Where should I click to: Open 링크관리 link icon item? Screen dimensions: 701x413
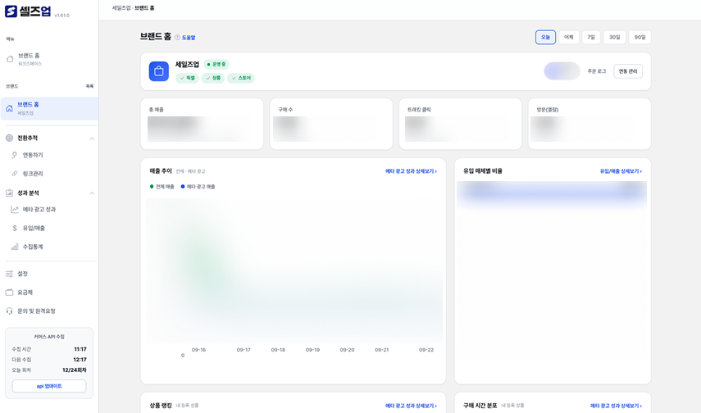[x=14, y=174]
